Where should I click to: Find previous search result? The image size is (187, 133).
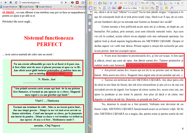coord(143,8)
